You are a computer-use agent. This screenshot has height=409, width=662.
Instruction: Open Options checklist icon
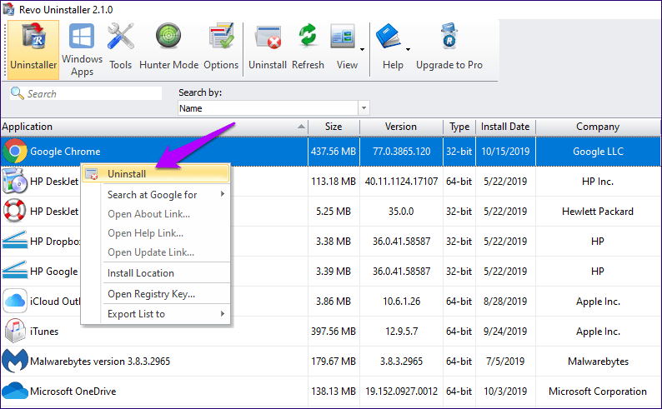coord(221,36)
